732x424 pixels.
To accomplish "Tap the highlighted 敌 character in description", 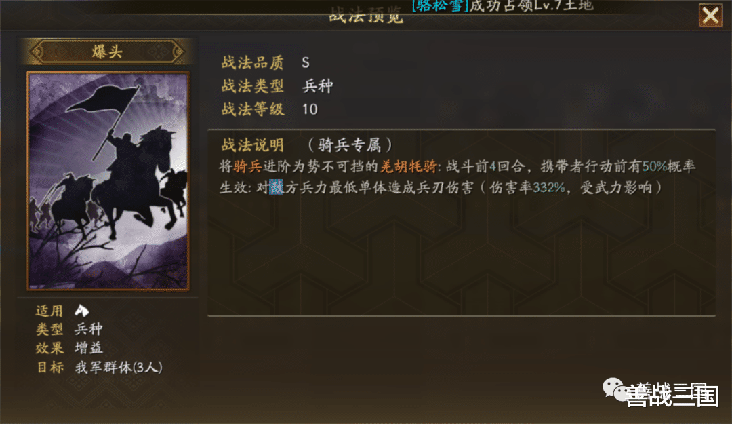I will coord(276,187).
